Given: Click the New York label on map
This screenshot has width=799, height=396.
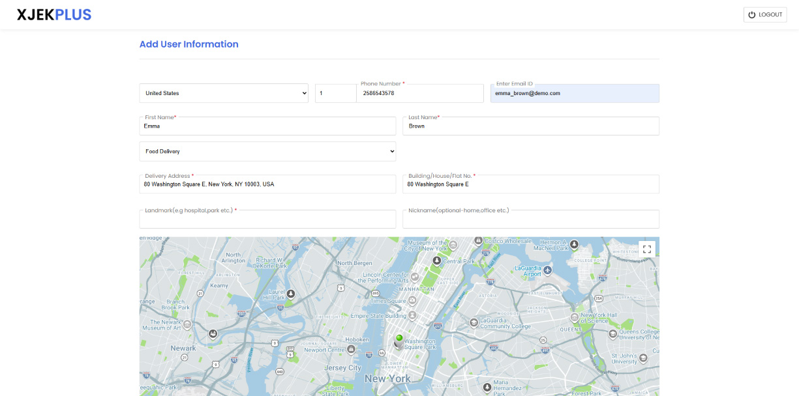Looking at the screenshot, I should coord(387,378).
